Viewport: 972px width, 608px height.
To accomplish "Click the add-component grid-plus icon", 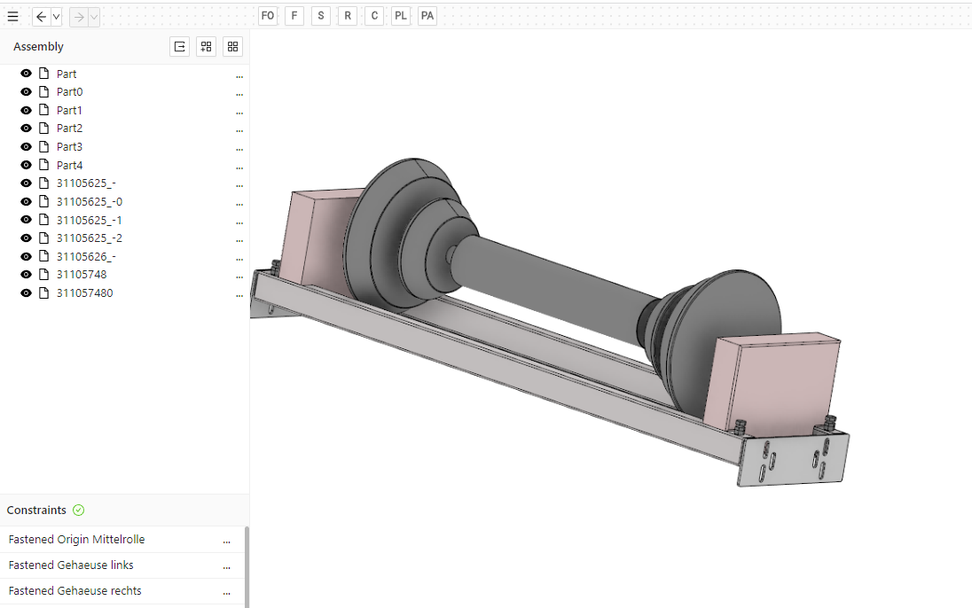I will pyautogui.click(x=207, y=46).
